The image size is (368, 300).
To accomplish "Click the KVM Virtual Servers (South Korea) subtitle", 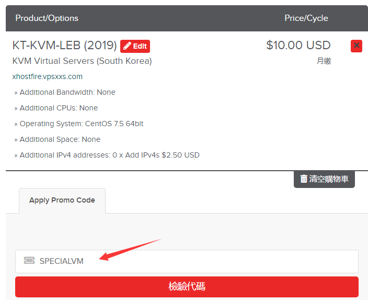I will click(x=82, y=61).
